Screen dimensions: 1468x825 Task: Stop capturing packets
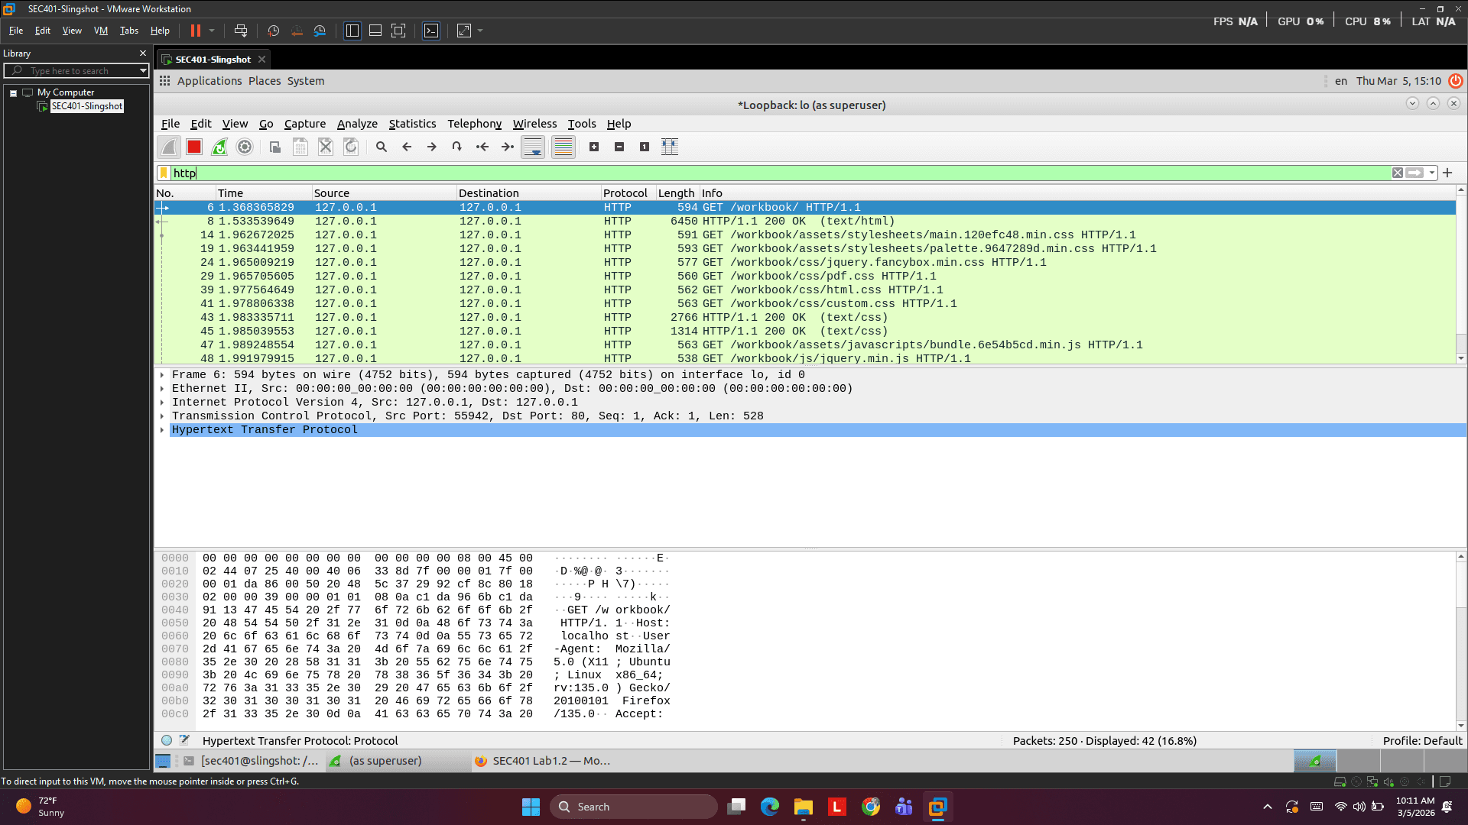[x=193, y=147]
